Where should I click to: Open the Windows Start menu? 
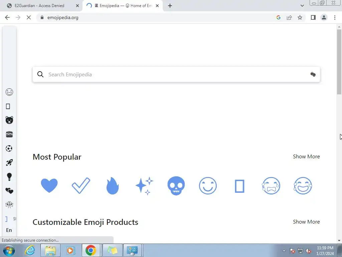pyautogui.click(x=9, y=250)
